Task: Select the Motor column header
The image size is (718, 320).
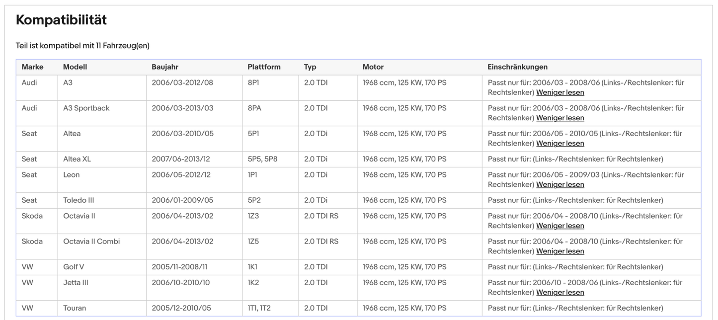Action: point(373,67)
